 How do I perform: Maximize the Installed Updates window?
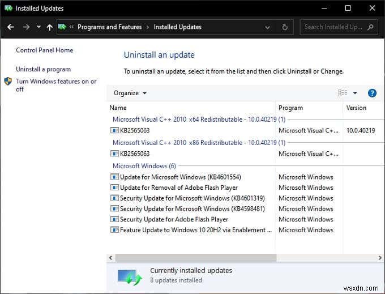click(348, 8)
